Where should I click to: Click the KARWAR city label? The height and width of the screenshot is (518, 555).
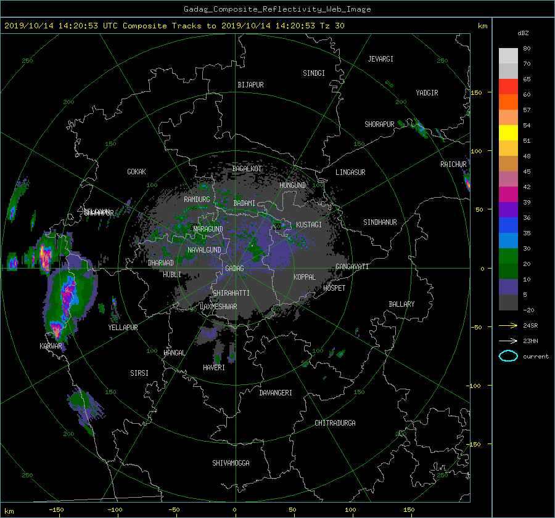(51, 346)
